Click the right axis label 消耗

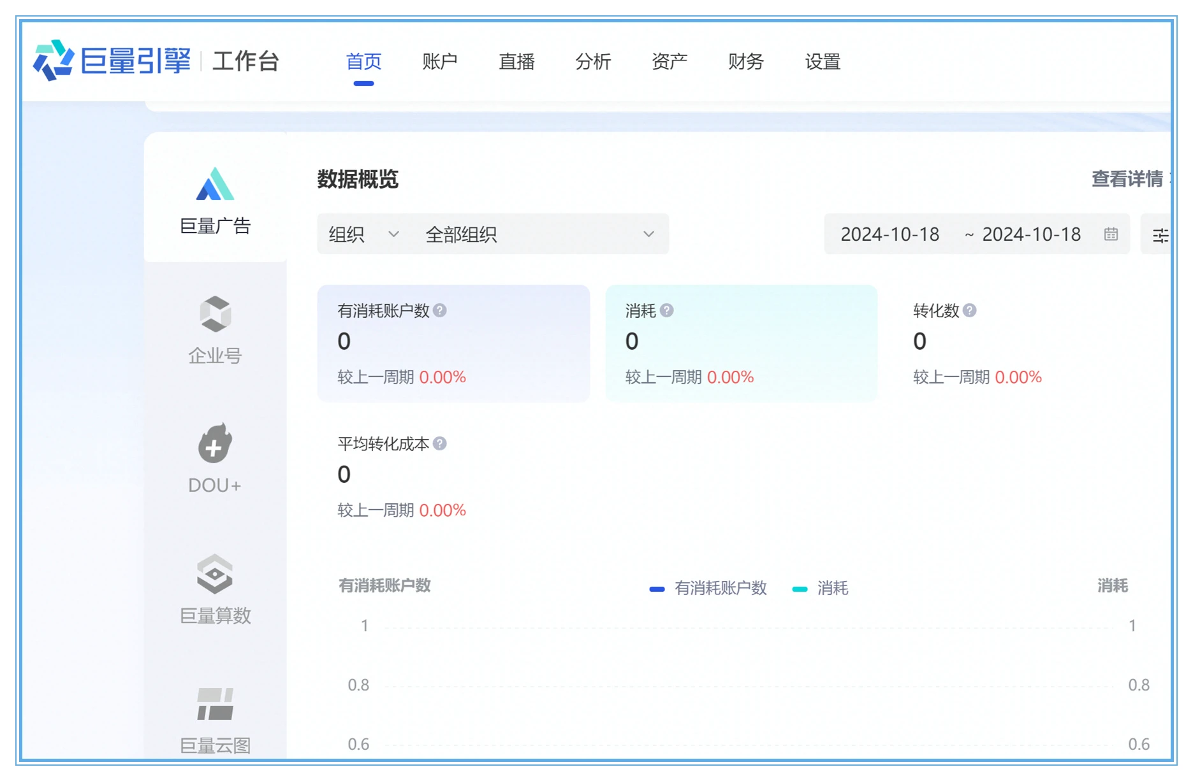(1113, 585)
